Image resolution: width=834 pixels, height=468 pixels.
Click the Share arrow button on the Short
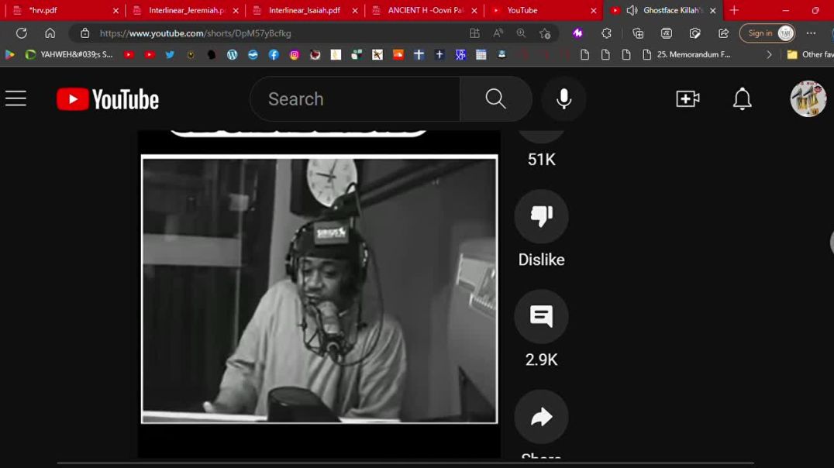point(541,417)
